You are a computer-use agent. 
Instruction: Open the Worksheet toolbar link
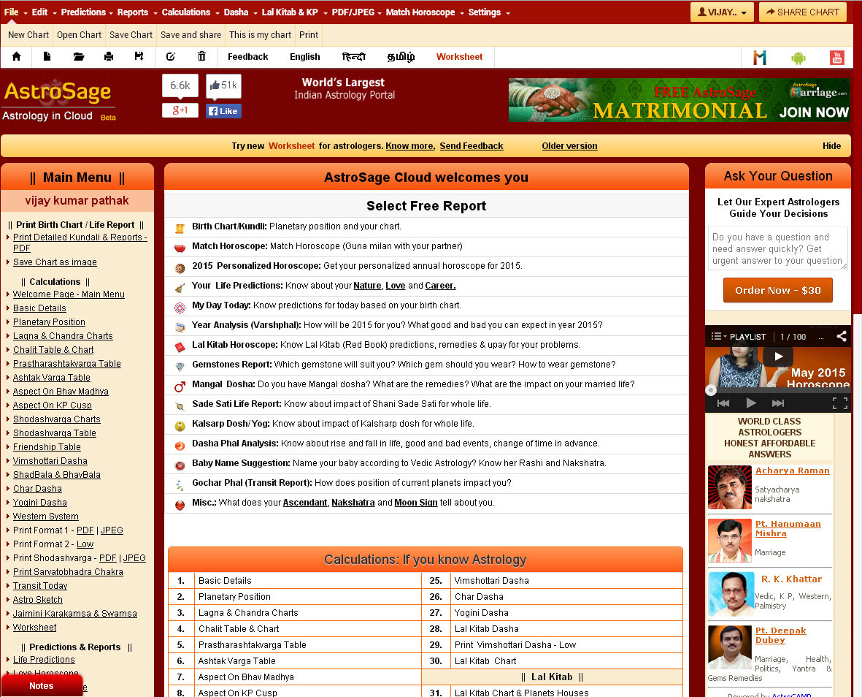pos(459,57)
